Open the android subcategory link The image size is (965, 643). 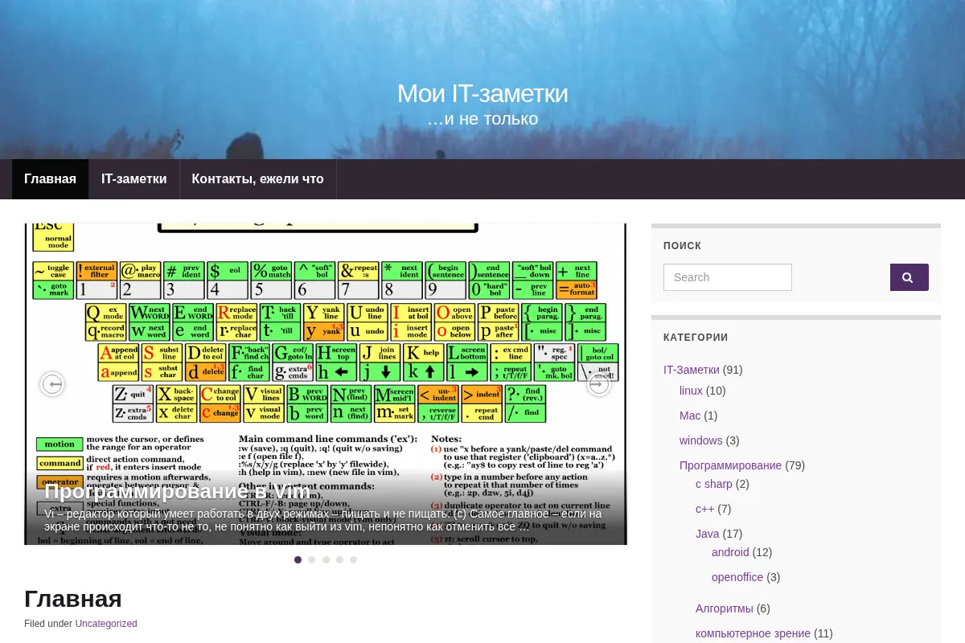pyautogui.click(x=730, y=552)
